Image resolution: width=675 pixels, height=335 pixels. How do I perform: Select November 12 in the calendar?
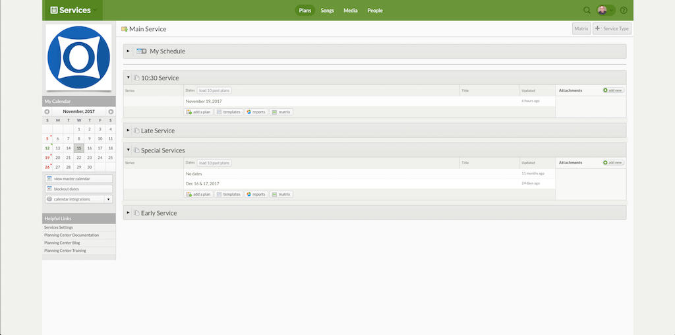(47, 148)
